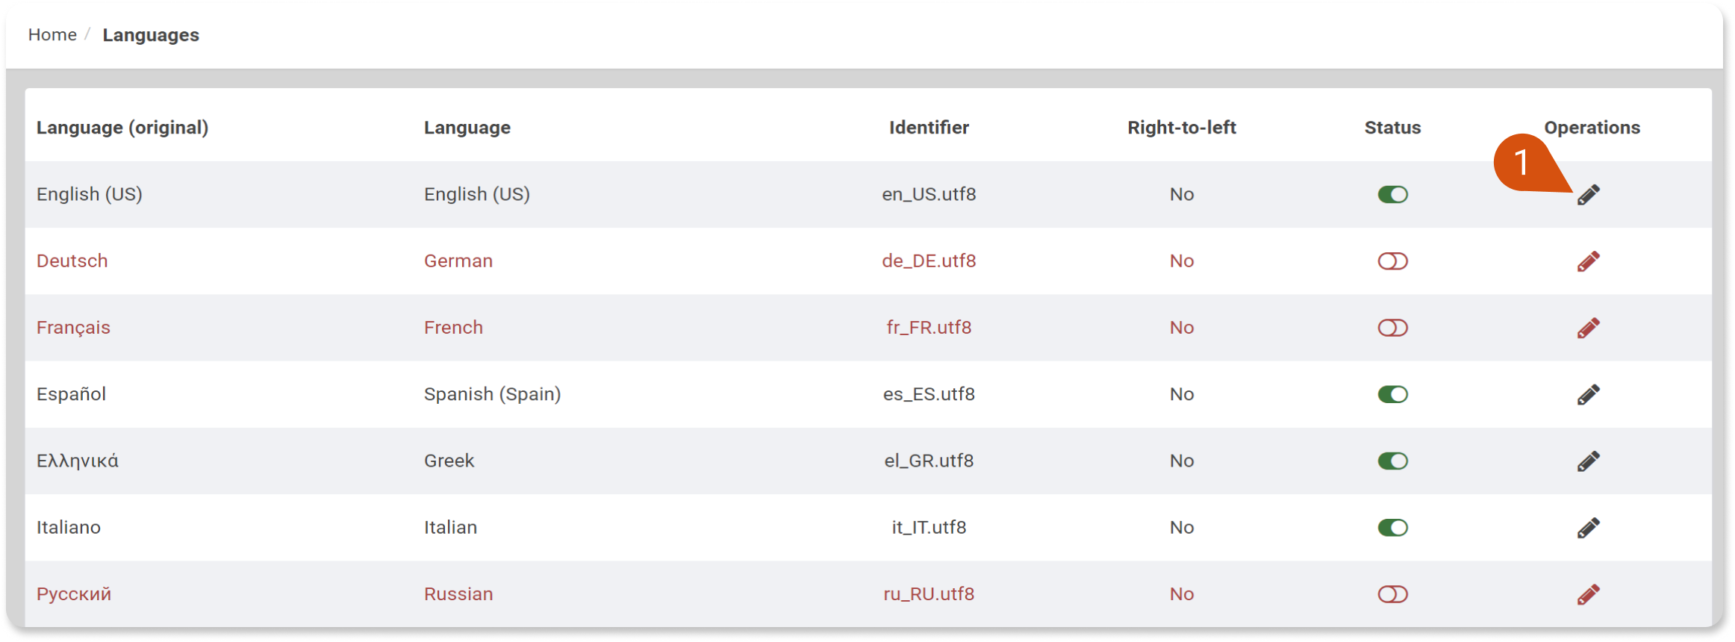Click the Right-to-left column header
Viewport: 1735px width, 642px height.
coord(1182,128)
